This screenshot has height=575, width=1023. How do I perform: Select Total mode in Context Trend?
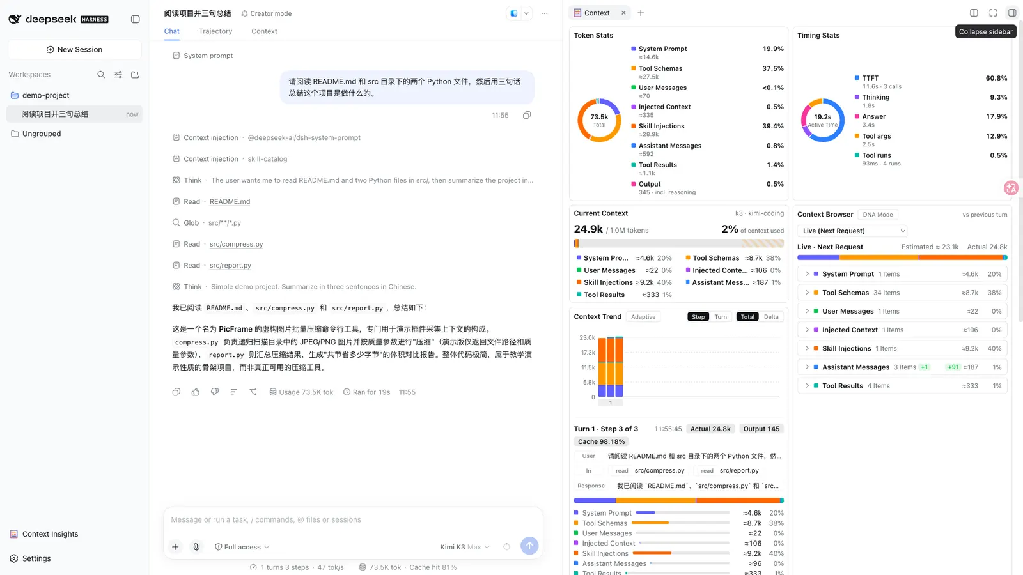[x=747, y=317]
